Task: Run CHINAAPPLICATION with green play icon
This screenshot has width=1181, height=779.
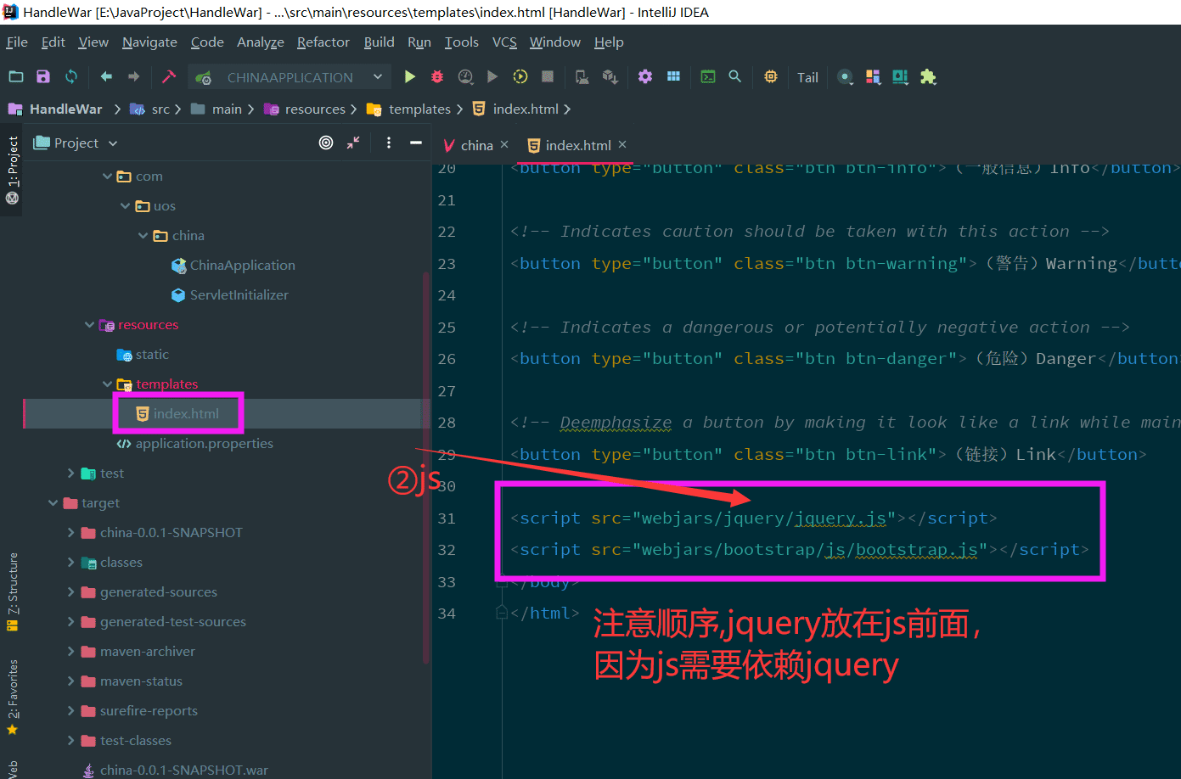Action: [x=410, y=76]
